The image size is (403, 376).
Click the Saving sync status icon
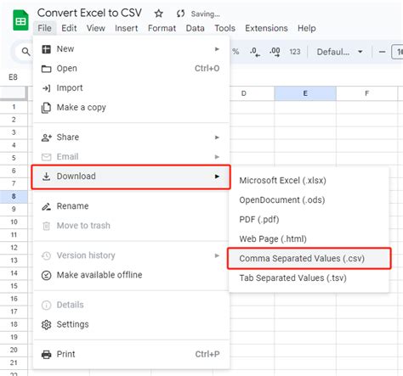[x=180, y=14]
